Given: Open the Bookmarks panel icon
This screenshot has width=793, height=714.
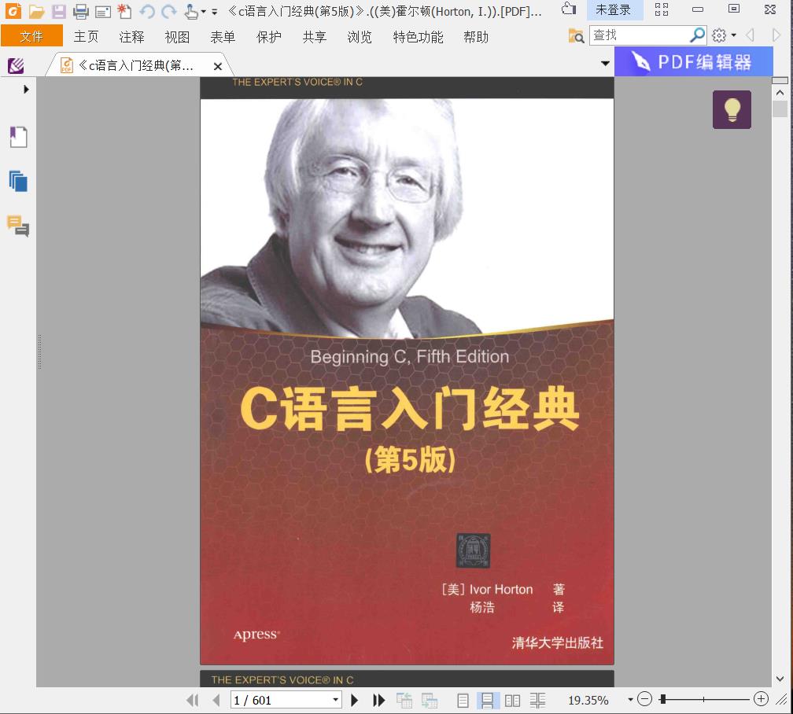Looking at the screenshot, I should 19,137.
